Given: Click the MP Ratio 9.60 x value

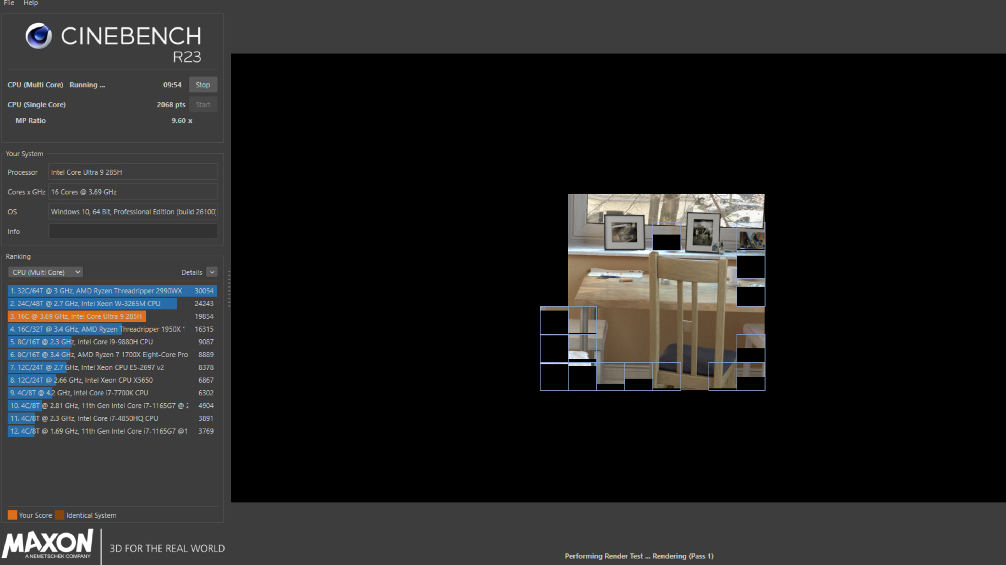Looking at the screenshot, I should pyautogui.click(x=182, y=121).
